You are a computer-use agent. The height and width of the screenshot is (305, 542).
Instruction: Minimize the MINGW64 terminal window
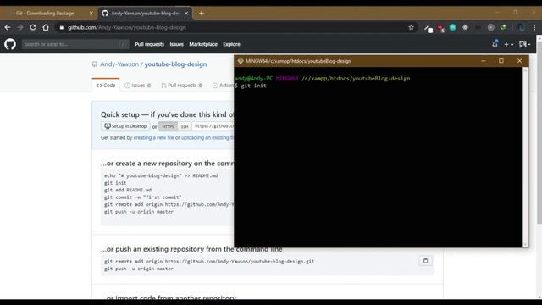484,61
